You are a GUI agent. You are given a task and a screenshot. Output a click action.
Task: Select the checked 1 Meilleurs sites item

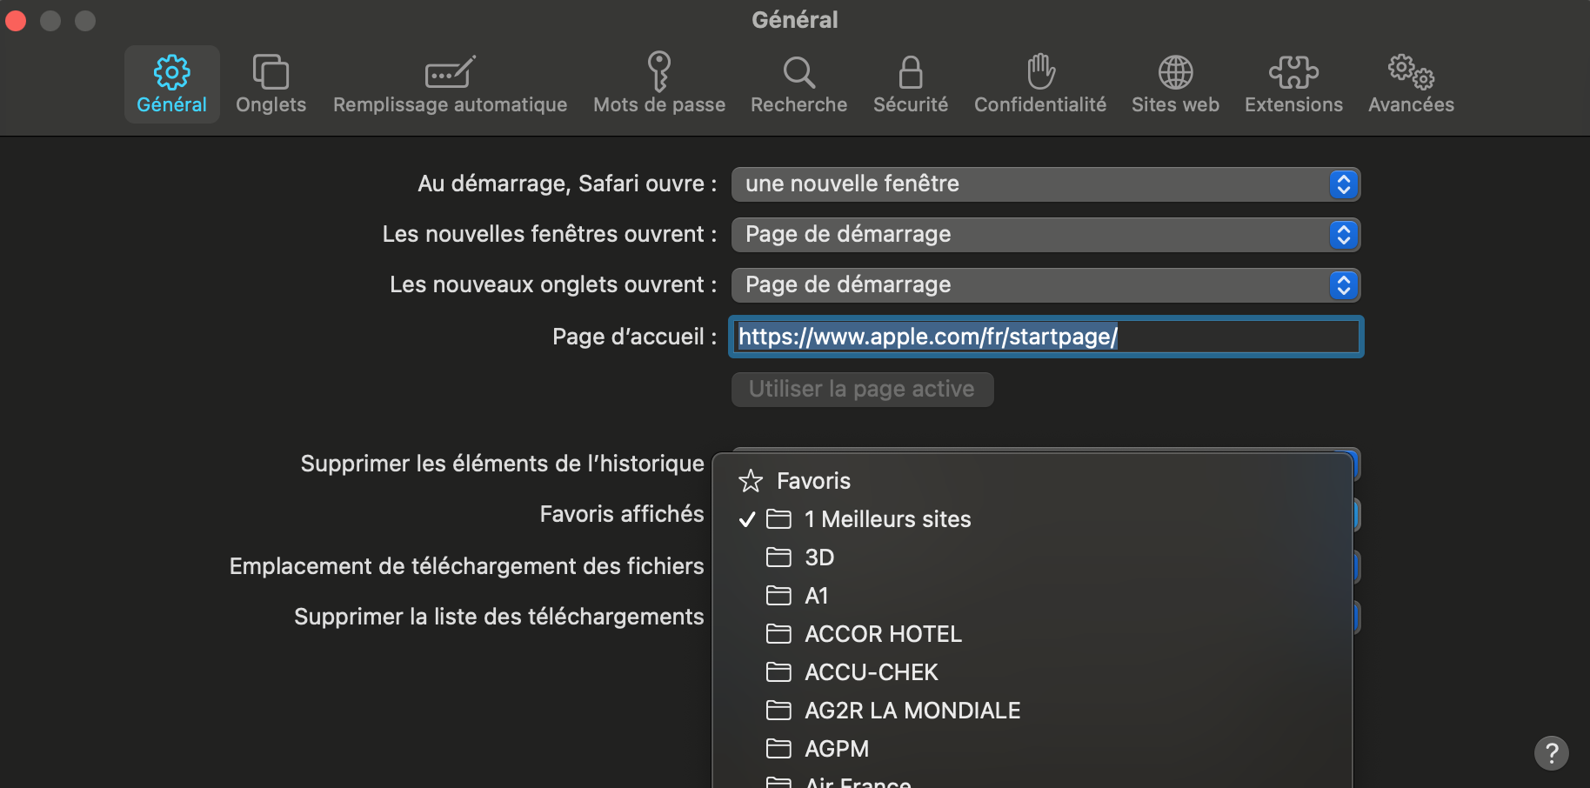887,519
